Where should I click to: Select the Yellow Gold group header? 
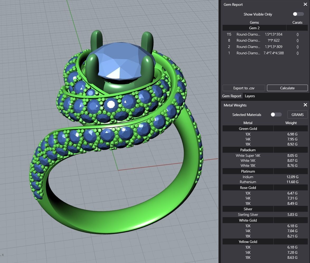(x=265, y=242)
